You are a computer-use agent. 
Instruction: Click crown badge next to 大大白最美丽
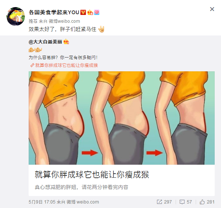(x=66, y=42)
